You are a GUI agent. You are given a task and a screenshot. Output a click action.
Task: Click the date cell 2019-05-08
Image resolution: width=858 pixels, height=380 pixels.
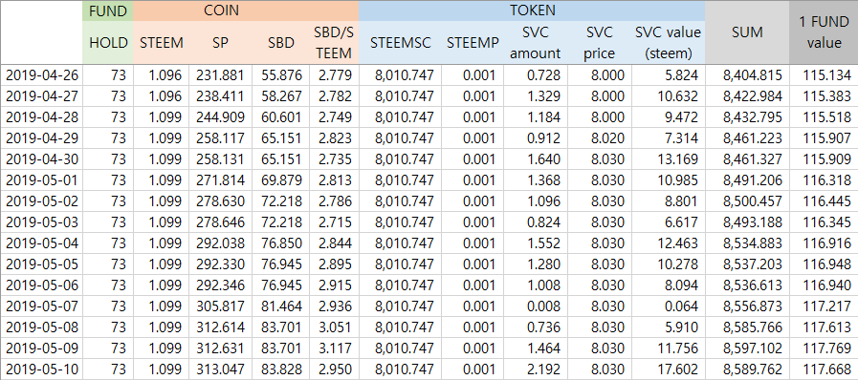41,327
